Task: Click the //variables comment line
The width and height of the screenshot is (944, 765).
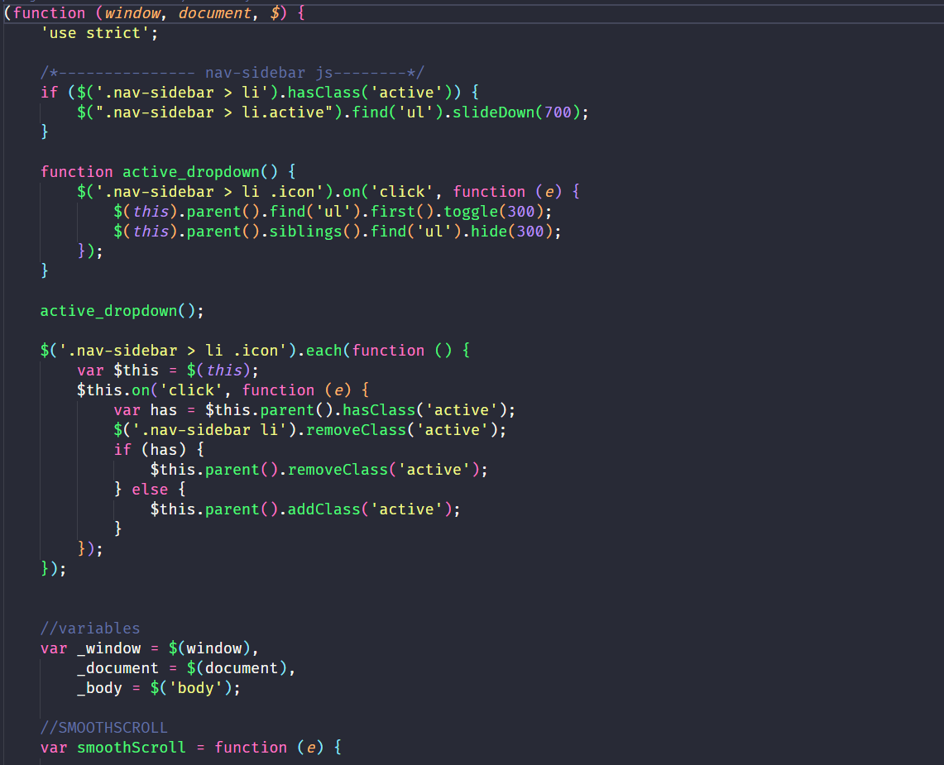Action: [90, 629]
